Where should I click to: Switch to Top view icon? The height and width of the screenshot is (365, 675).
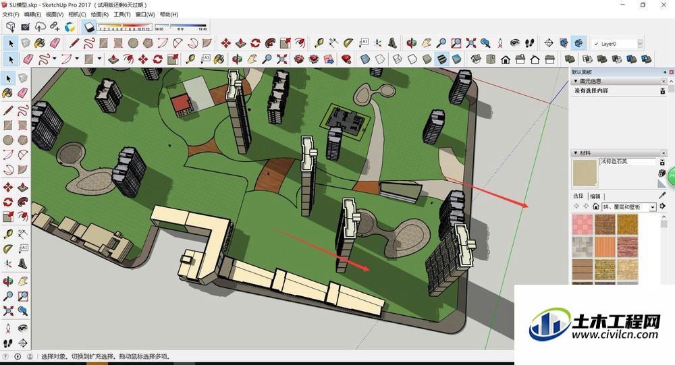pyautogui.click(x=490, y=59)
